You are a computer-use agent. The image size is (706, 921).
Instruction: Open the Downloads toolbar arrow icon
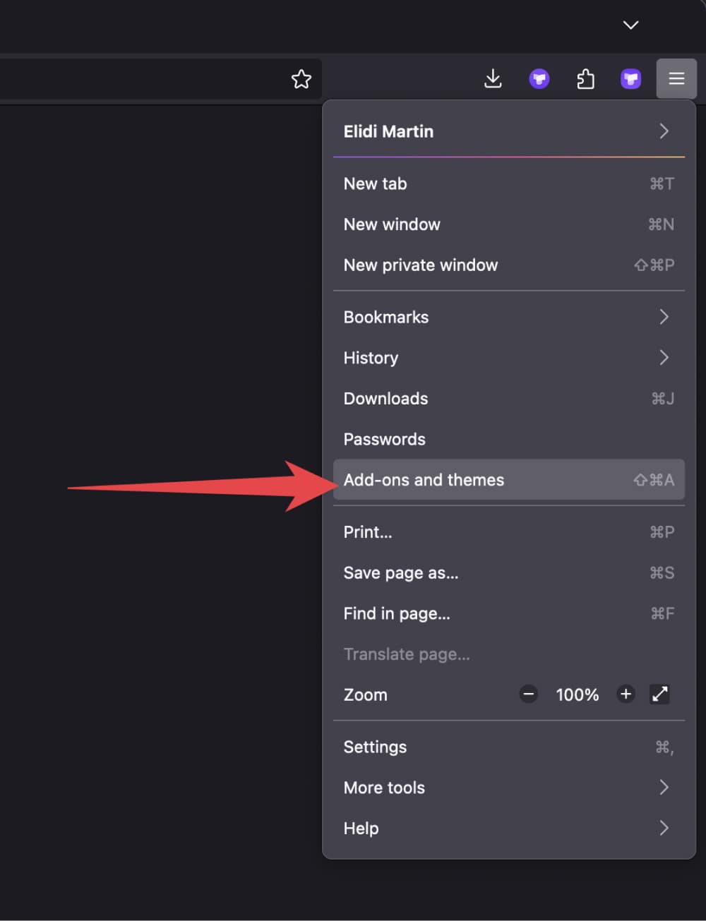point(493,79)
